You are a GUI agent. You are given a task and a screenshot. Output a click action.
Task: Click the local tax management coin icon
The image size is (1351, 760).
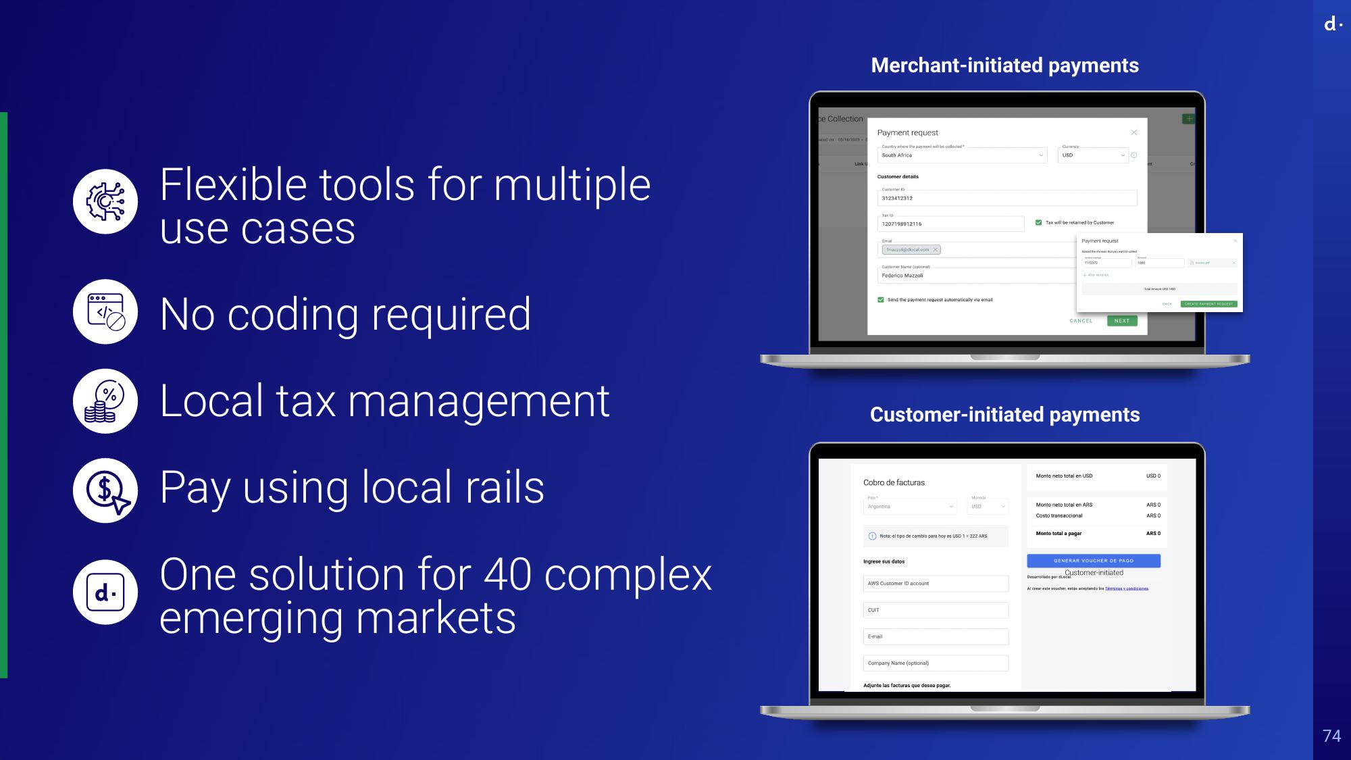[x=105, y=401]
